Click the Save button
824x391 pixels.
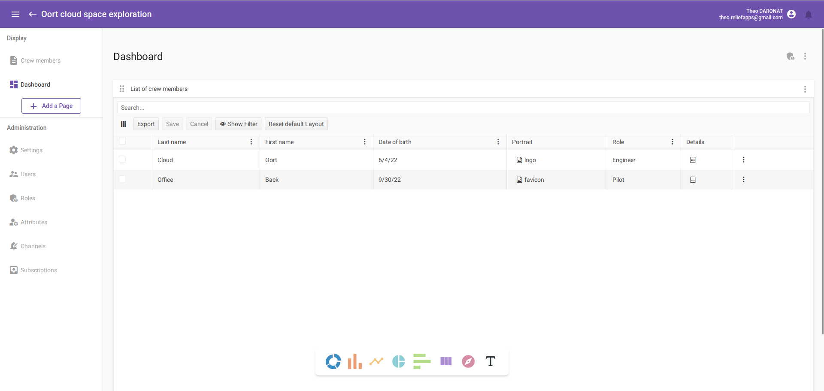coord(173,124)
